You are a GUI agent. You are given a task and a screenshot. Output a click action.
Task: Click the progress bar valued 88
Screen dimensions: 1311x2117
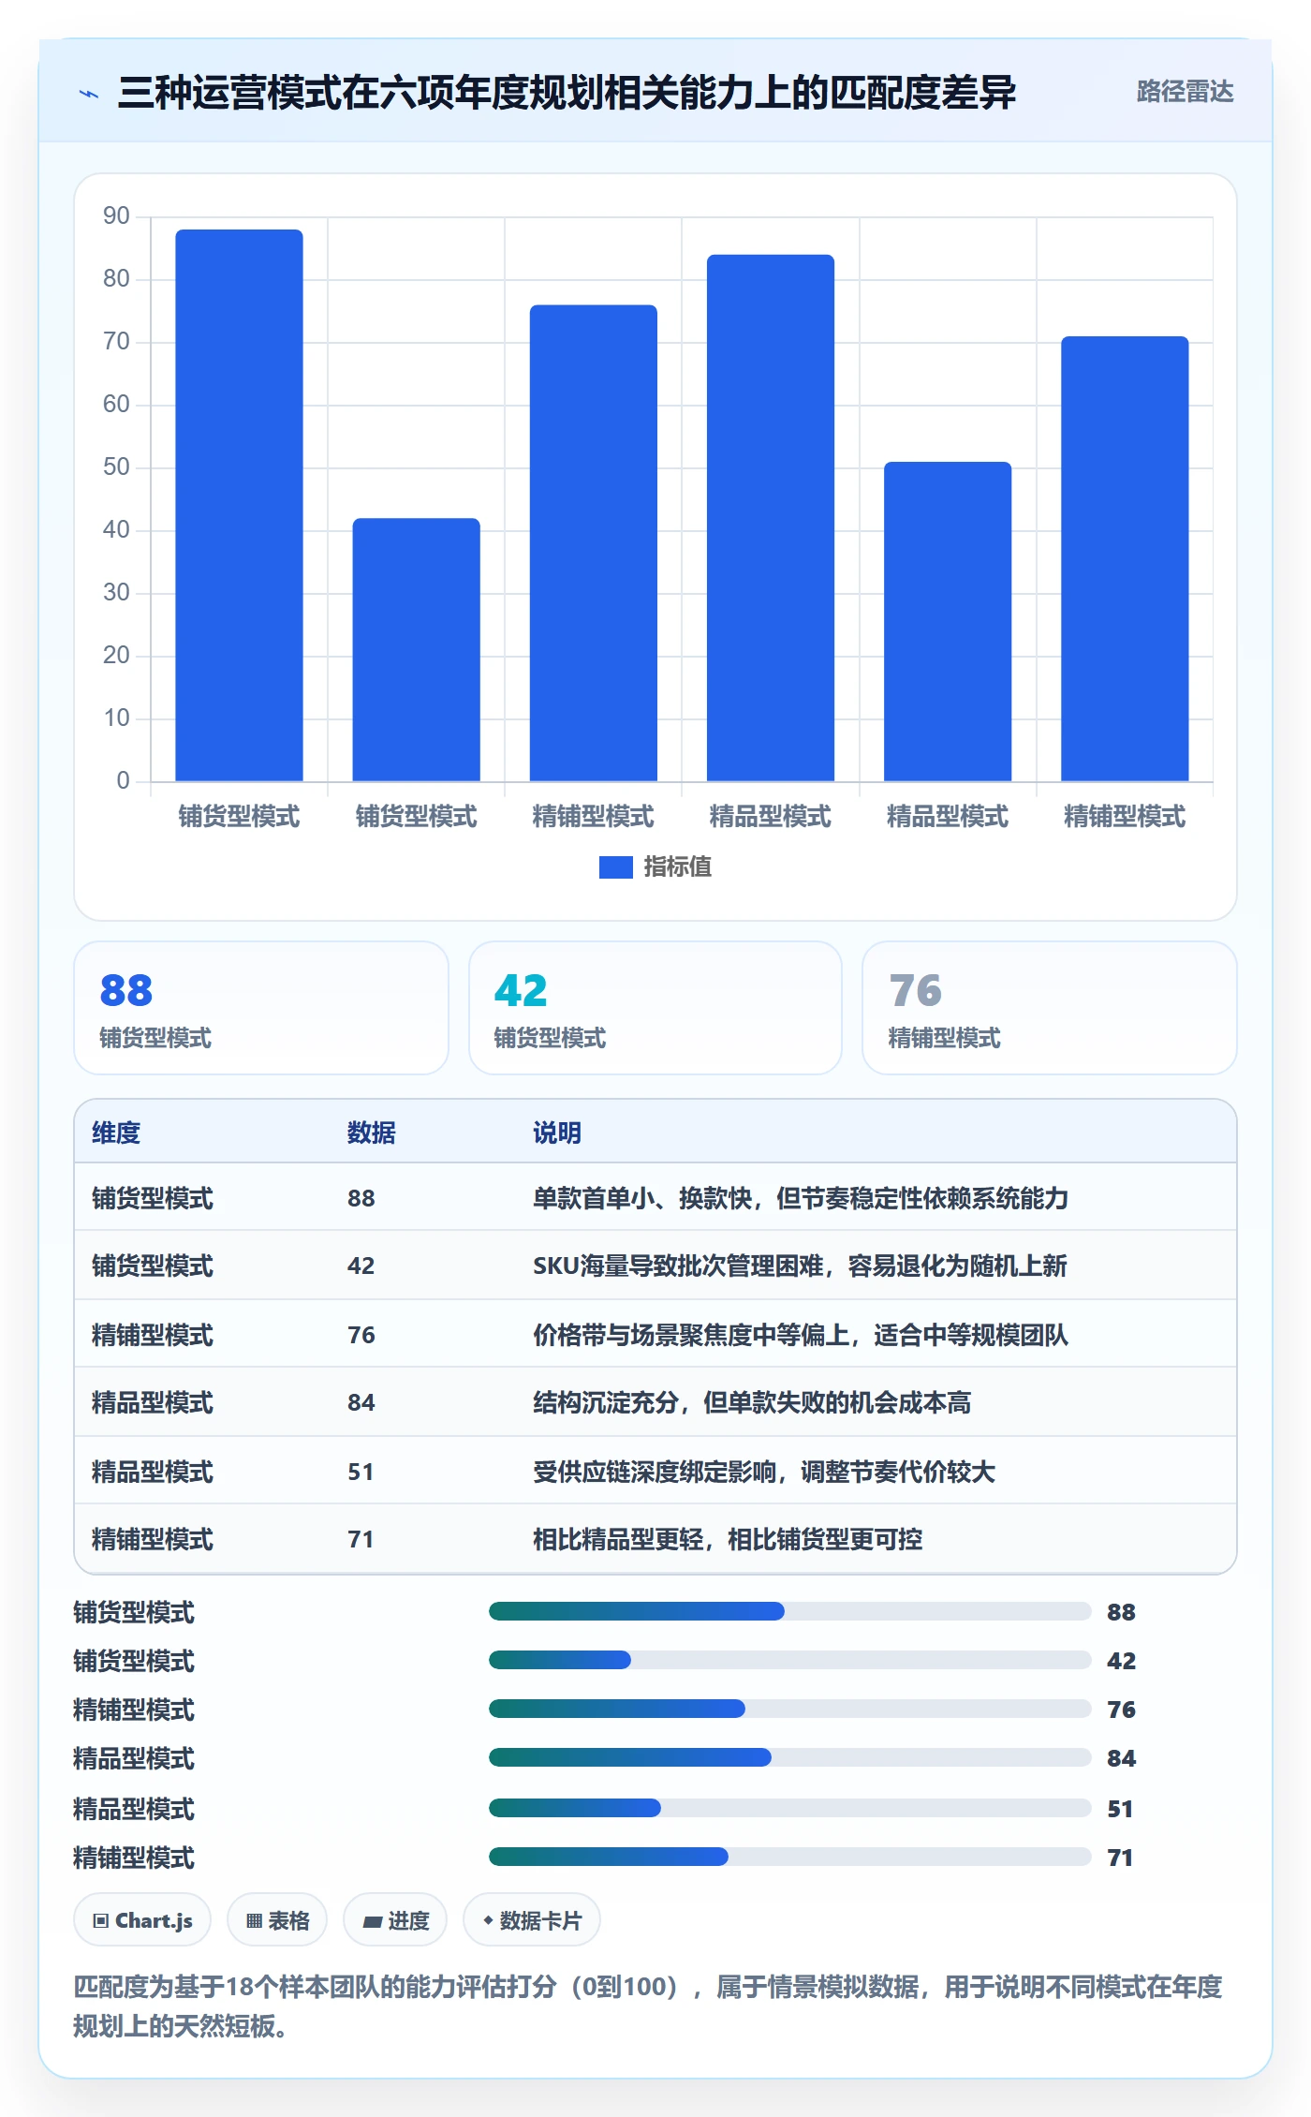[789, 1611]
